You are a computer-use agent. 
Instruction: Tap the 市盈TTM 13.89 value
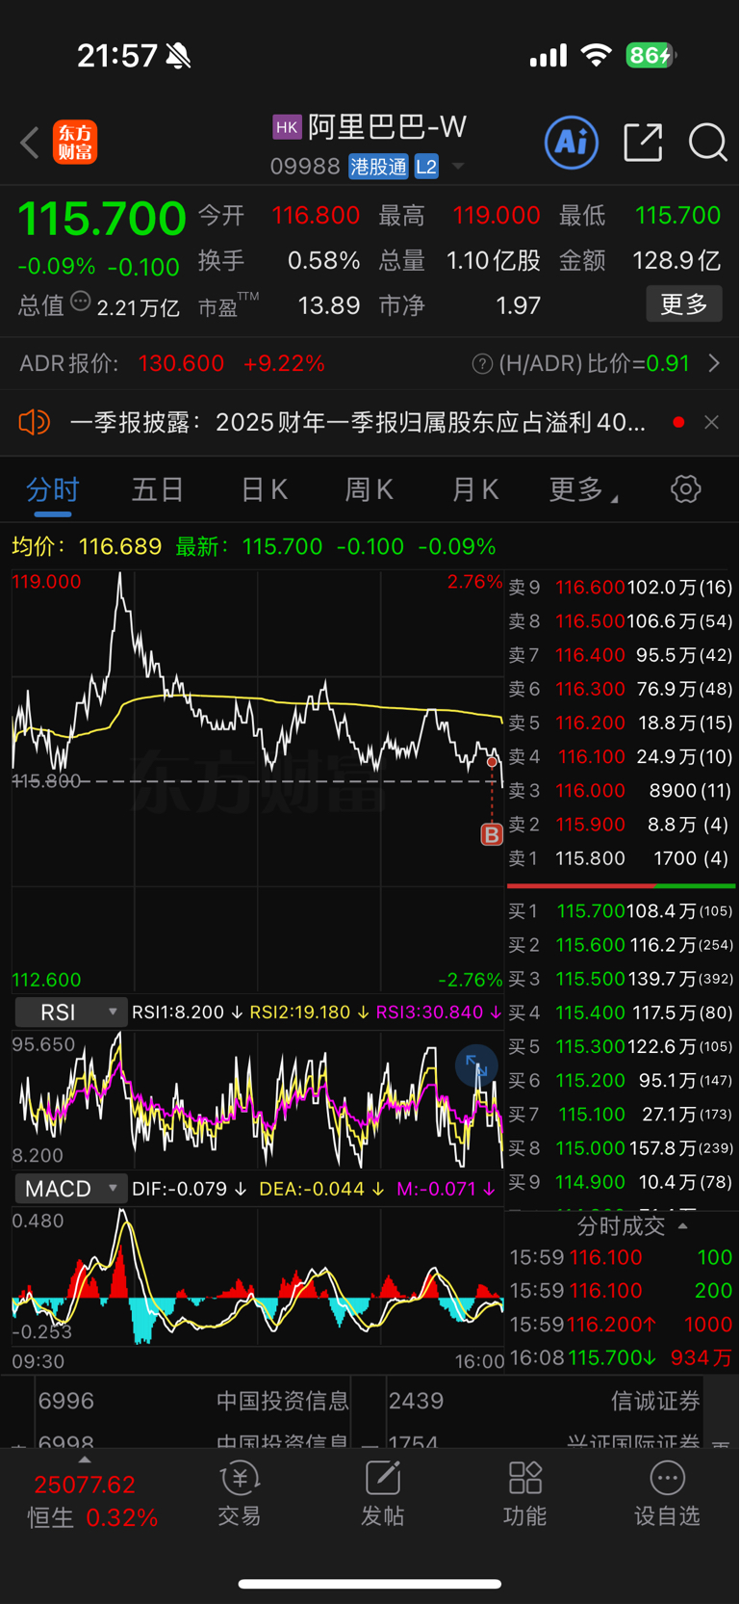click(x=328, y=305)
